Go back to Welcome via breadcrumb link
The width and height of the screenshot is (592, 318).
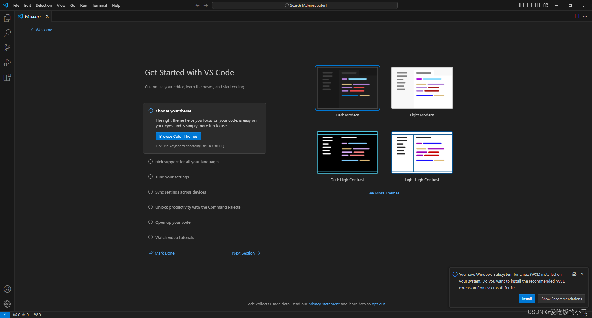coord(41,30)
